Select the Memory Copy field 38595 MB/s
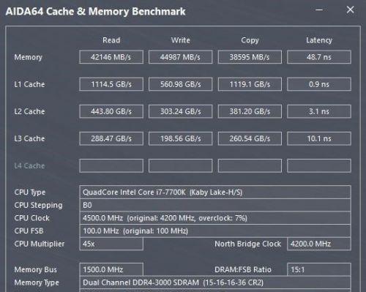Screen dimensions: 366x292 click(x=250, y=57)
